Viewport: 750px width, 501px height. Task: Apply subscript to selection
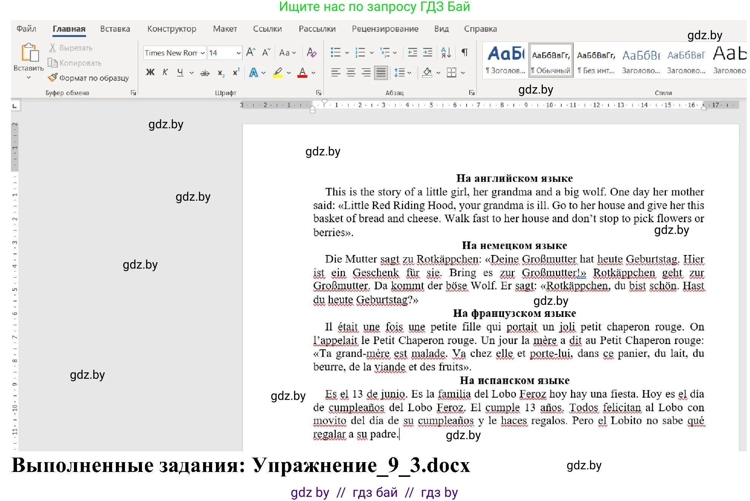220,72
